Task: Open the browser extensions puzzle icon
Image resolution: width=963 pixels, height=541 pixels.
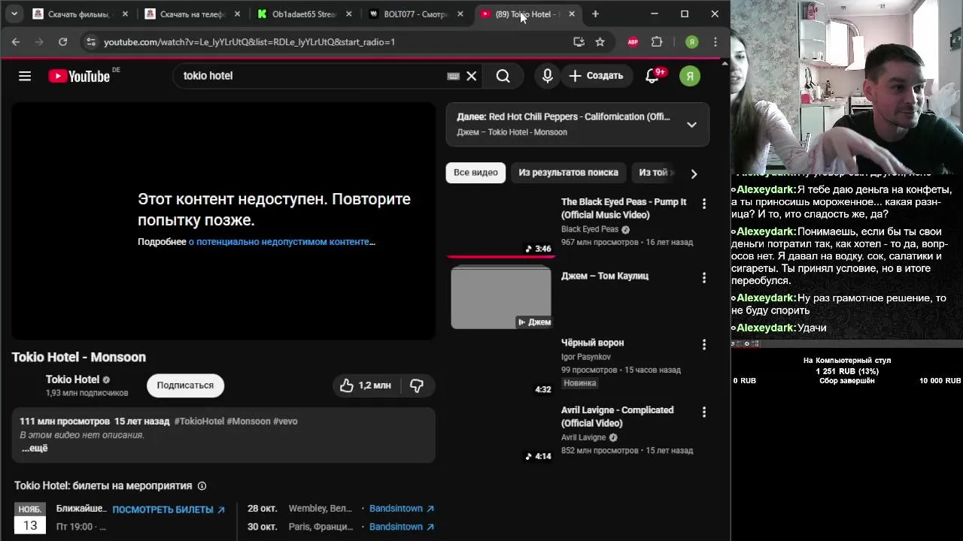Action: point(657,42)
